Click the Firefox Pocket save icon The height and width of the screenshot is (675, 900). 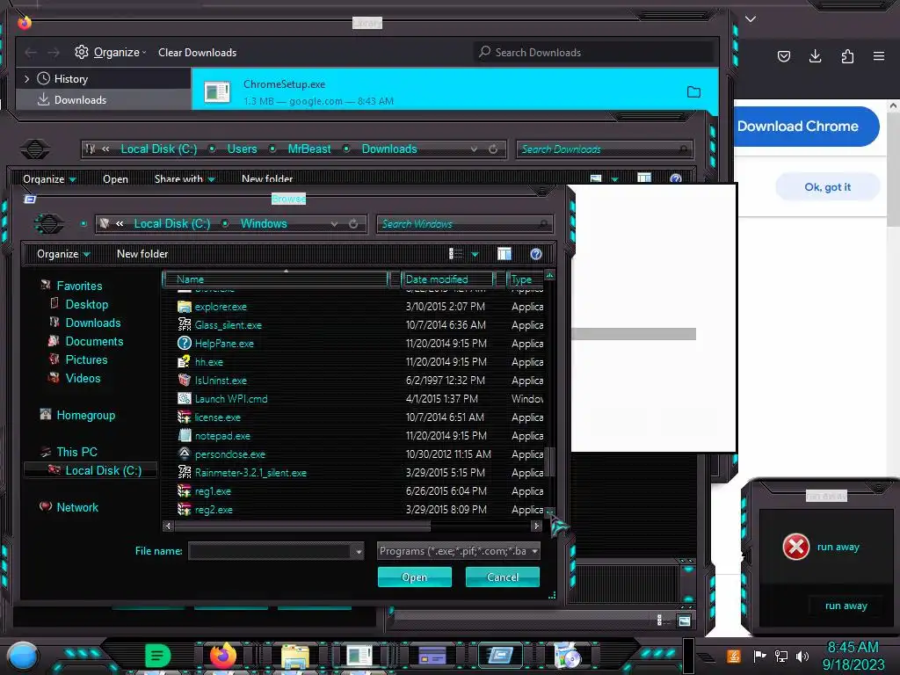[x=783, y=55]
